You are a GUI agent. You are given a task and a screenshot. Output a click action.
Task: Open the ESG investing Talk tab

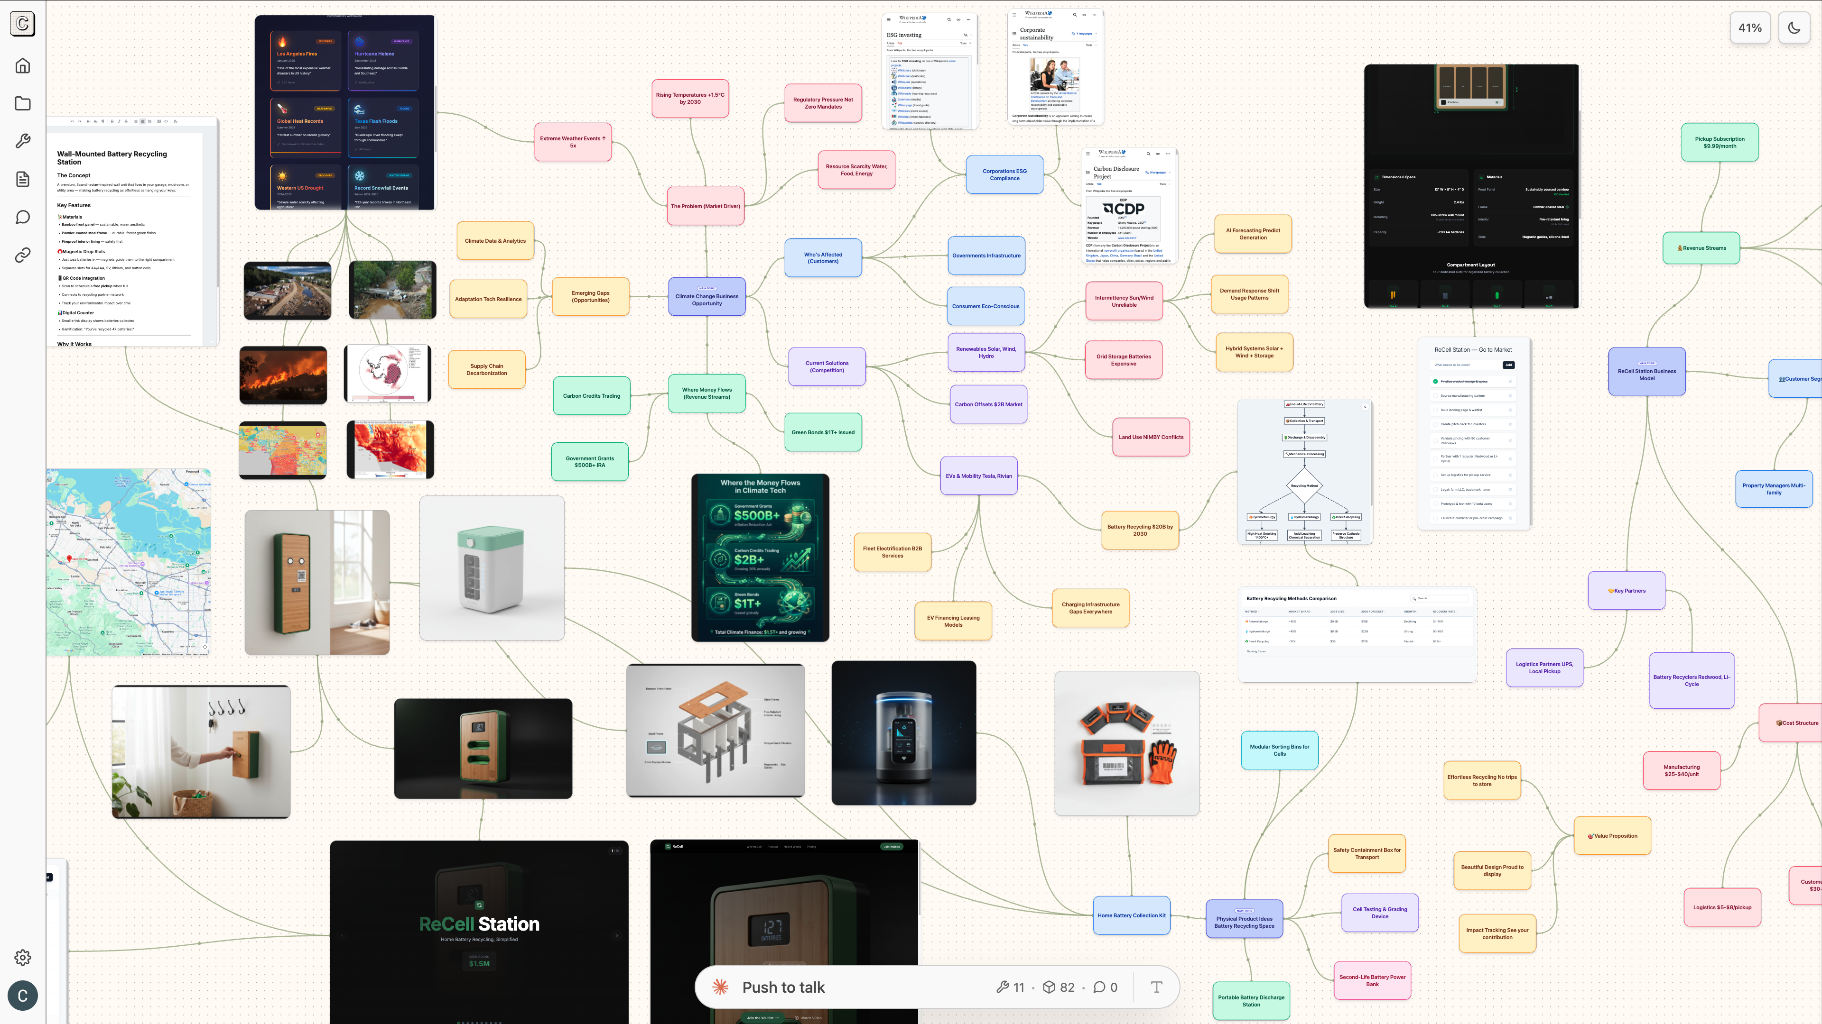(900, 43)
